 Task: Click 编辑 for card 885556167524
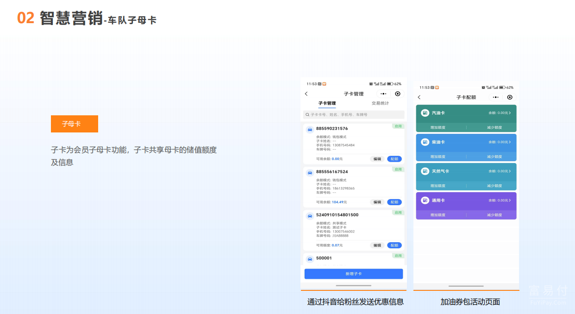(x=377, y=202)
